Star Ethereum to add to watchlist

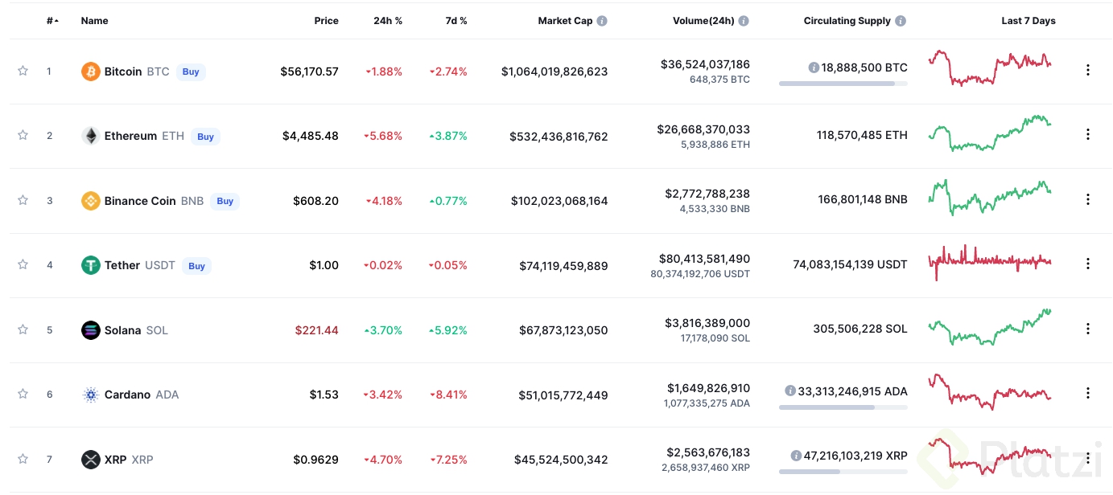pyautogui.click(x=23, y=135)
